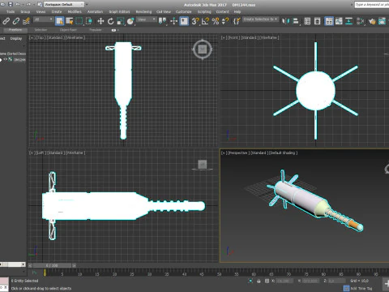This screenshot has height=292, width=389.
Task: Open Render Setup teapot icon
Action: tap(372, 21)
